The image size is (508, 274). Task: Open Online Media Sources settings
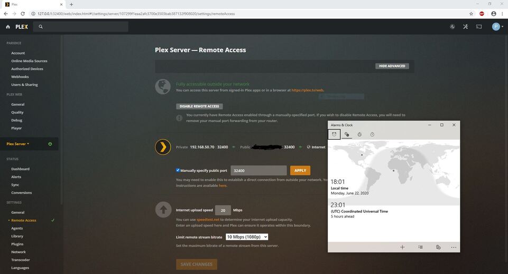pos(29,61)
